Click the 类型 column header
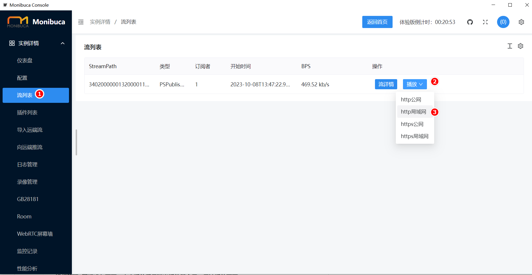Screen dimensions: 532x275 pos(165,66)
